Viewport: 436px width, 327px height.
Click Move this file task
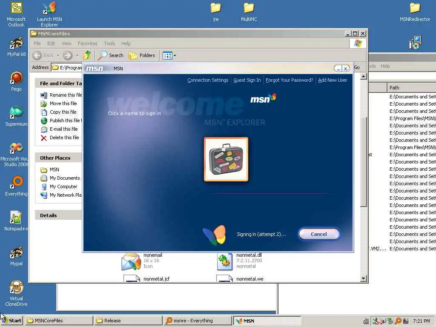point(59,103)
